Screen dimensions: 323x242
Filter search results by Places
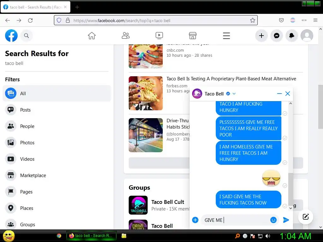57,208
